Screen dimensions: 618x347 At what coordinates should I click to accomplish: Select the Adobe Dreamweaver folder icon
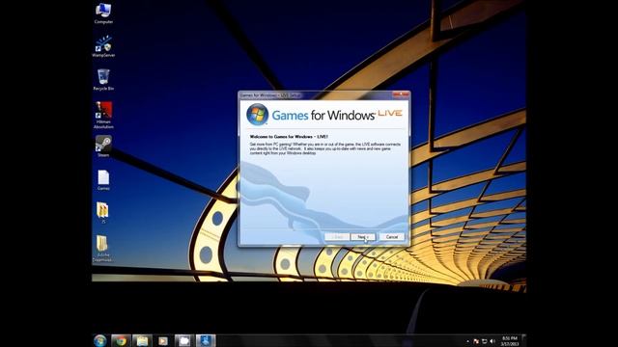pos(102,249)
